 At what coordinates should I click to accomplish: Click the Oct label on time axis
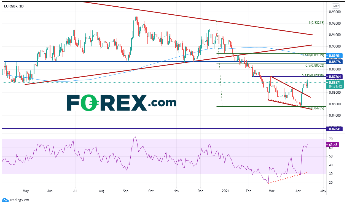pyautogui.click(x=151, y=191)
